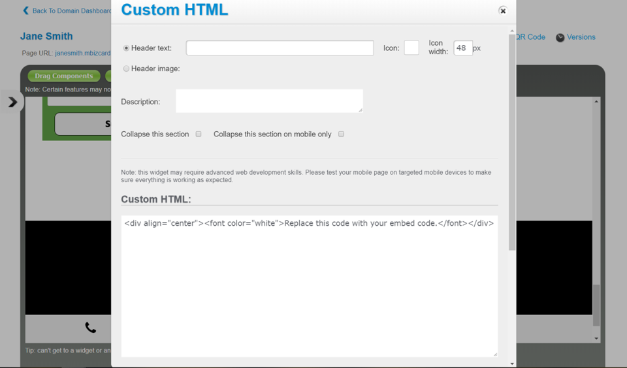The image size is (627, 368).
Task: Click the Versions clock icon
Action: (x=560, y=38)
